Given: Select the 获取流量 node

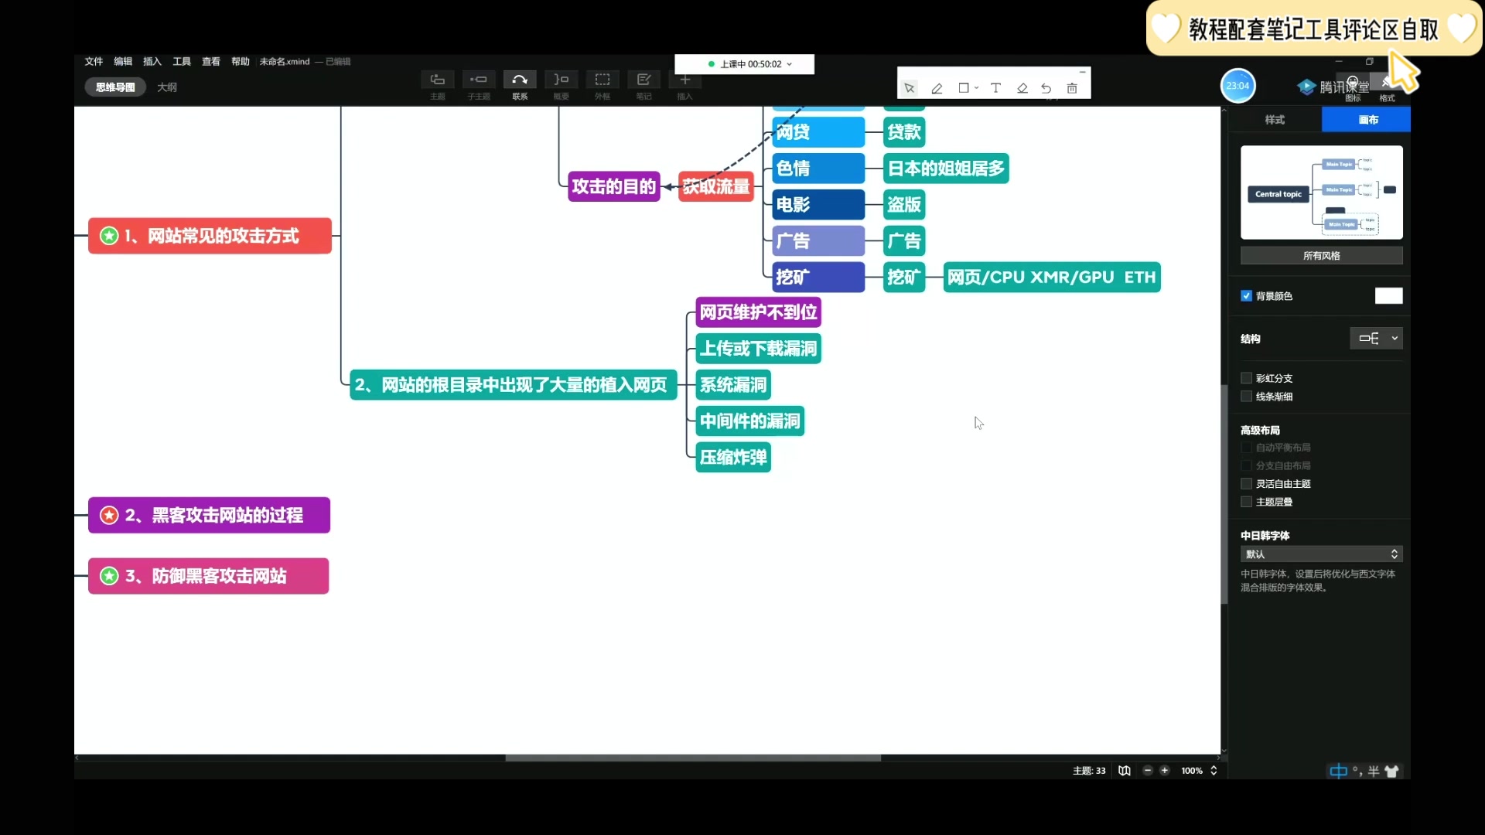Looking at the screenshot, I should coord(716,186).
